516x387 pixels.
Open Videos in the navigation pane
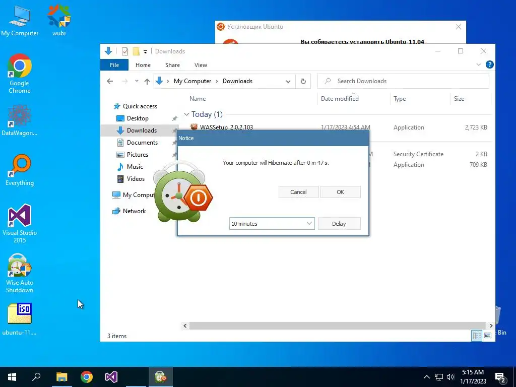coord(136,179)
